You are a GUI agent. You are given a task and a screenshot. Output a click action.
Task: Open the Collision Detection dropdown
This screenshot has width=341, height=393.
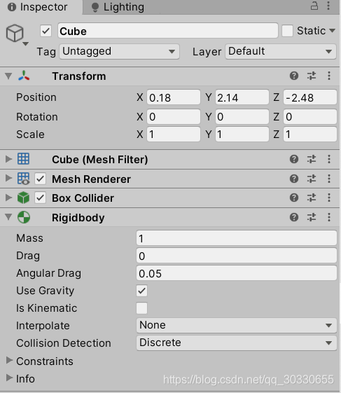(237, 343)
